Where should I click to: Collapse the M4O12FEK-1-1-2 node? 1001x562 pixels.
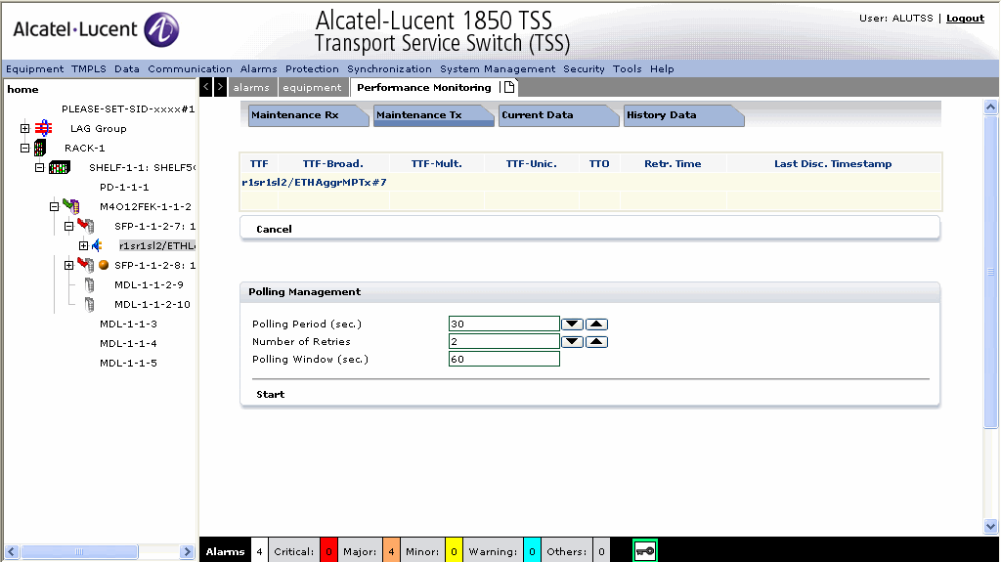pos(55,206)
